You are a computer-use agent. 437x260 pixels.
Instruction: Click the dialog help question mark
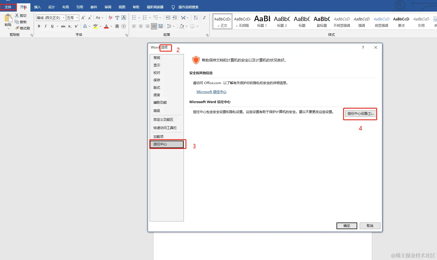[x=363, y=48]
